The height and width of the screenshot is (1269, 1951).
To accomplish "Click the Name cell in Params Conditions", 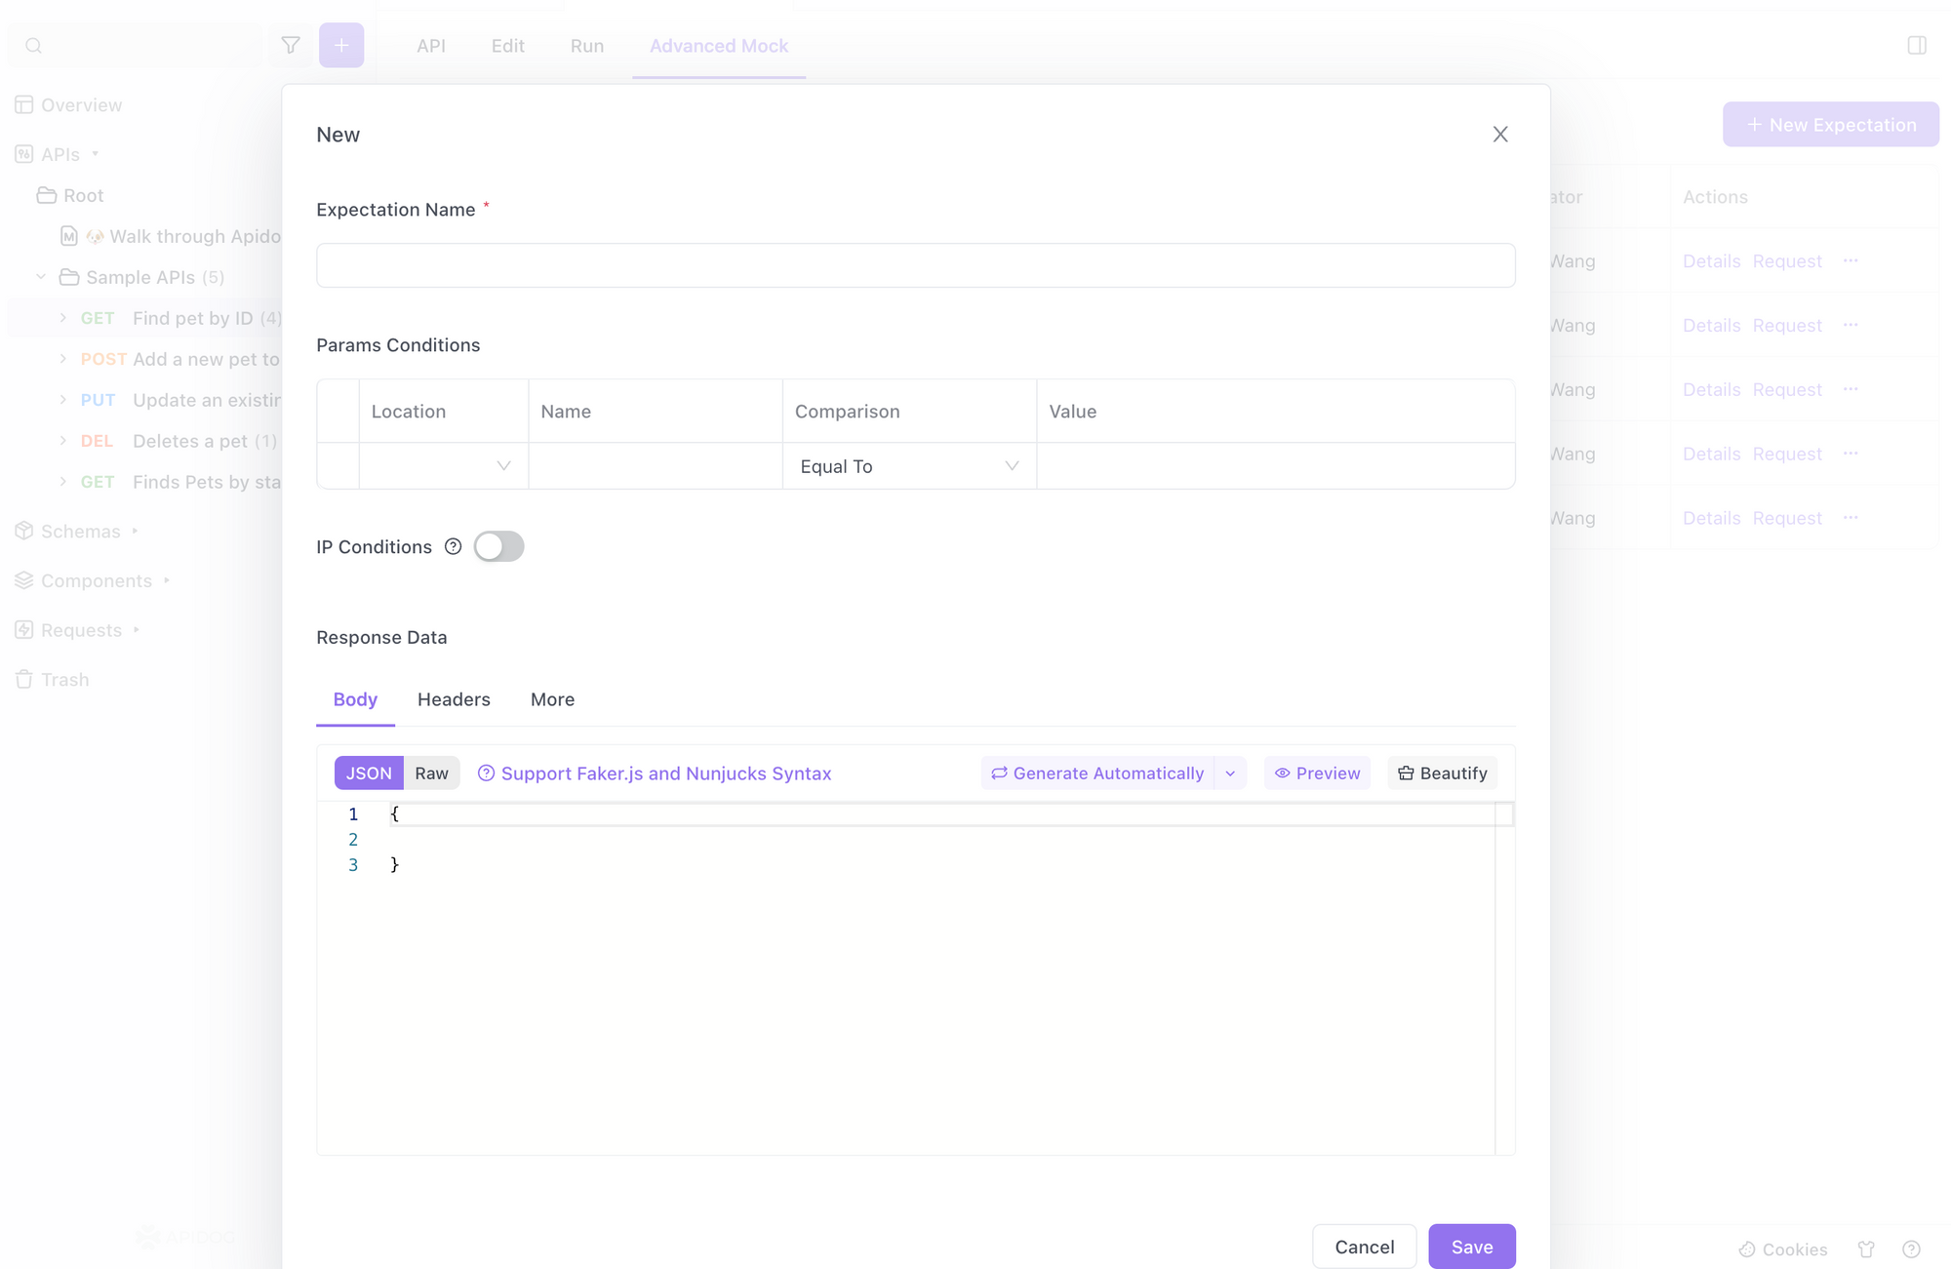I will click(x=655, y=466).
